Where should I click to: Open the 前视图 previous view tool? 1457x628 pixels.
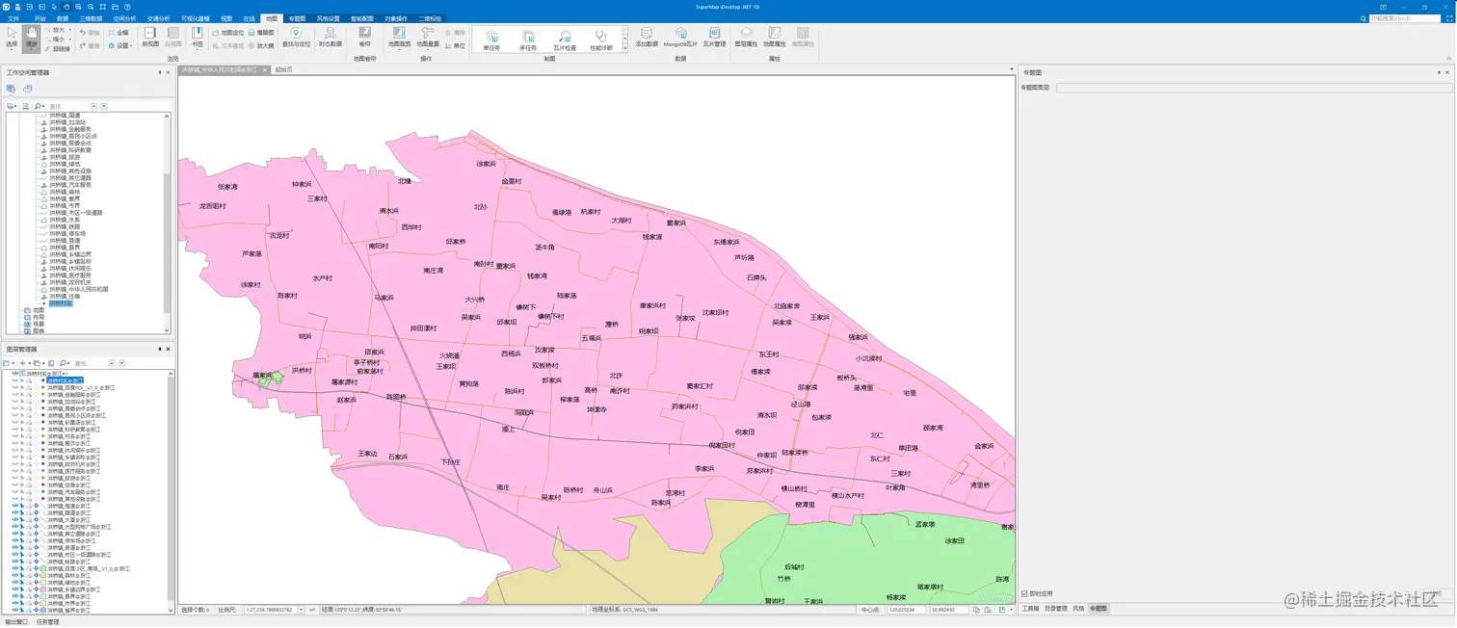tap(150, 37)
